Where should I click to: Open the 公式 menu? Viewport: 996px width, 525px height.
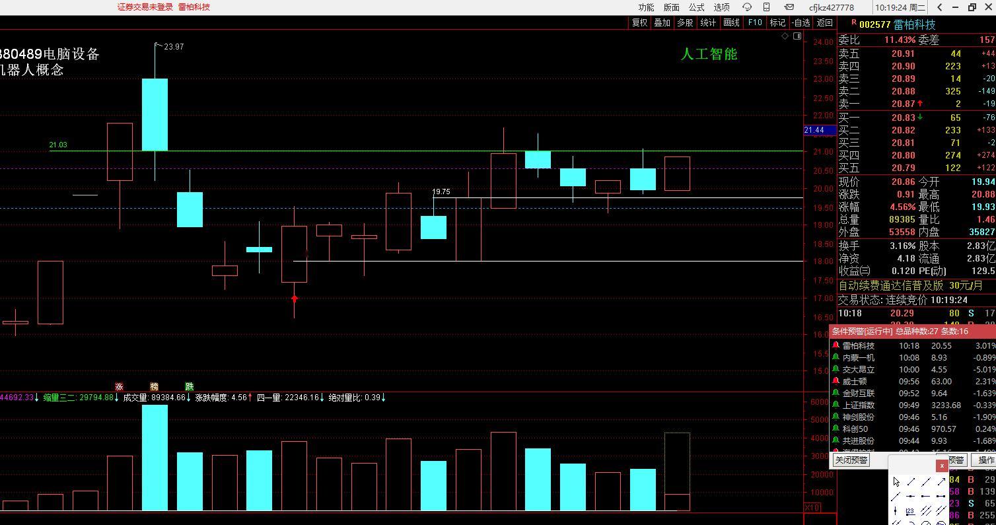point(696,7)
